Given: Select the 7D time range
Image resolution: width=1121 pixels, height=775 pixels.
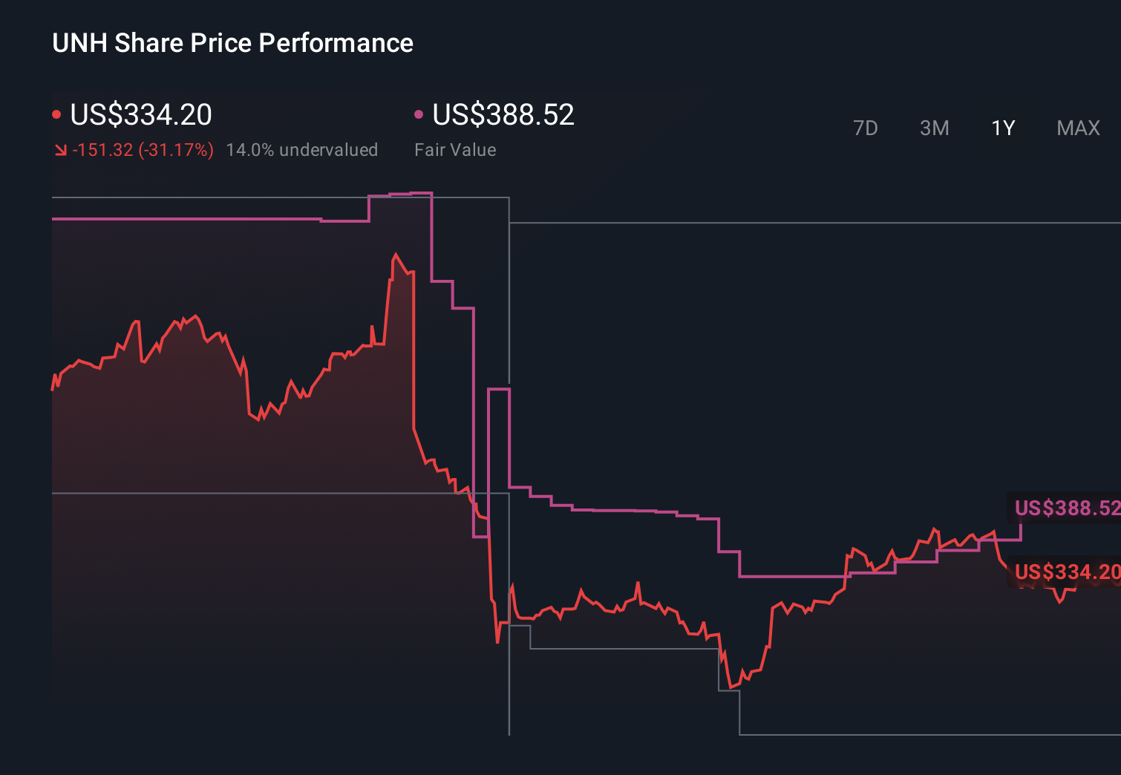Looking at the screenshot, I should 866,128.
